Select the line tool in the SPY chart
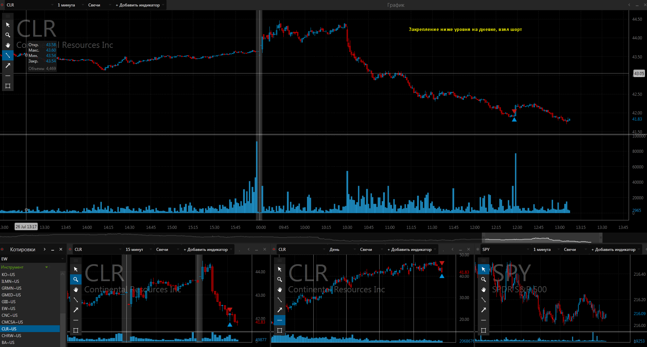Image resolution: width=647 pixels, height=347 pixels. pos(484,300)
